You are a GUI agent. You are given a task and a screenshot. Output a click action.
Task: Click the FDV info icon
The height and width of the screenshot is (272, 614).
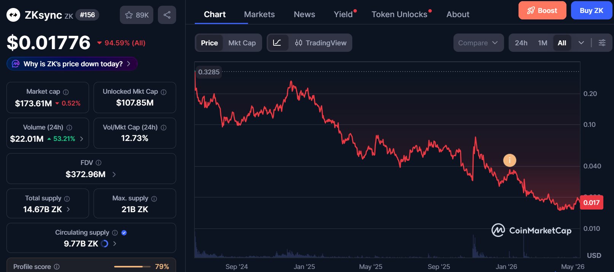pyautogui.click(x=99, y=163)
